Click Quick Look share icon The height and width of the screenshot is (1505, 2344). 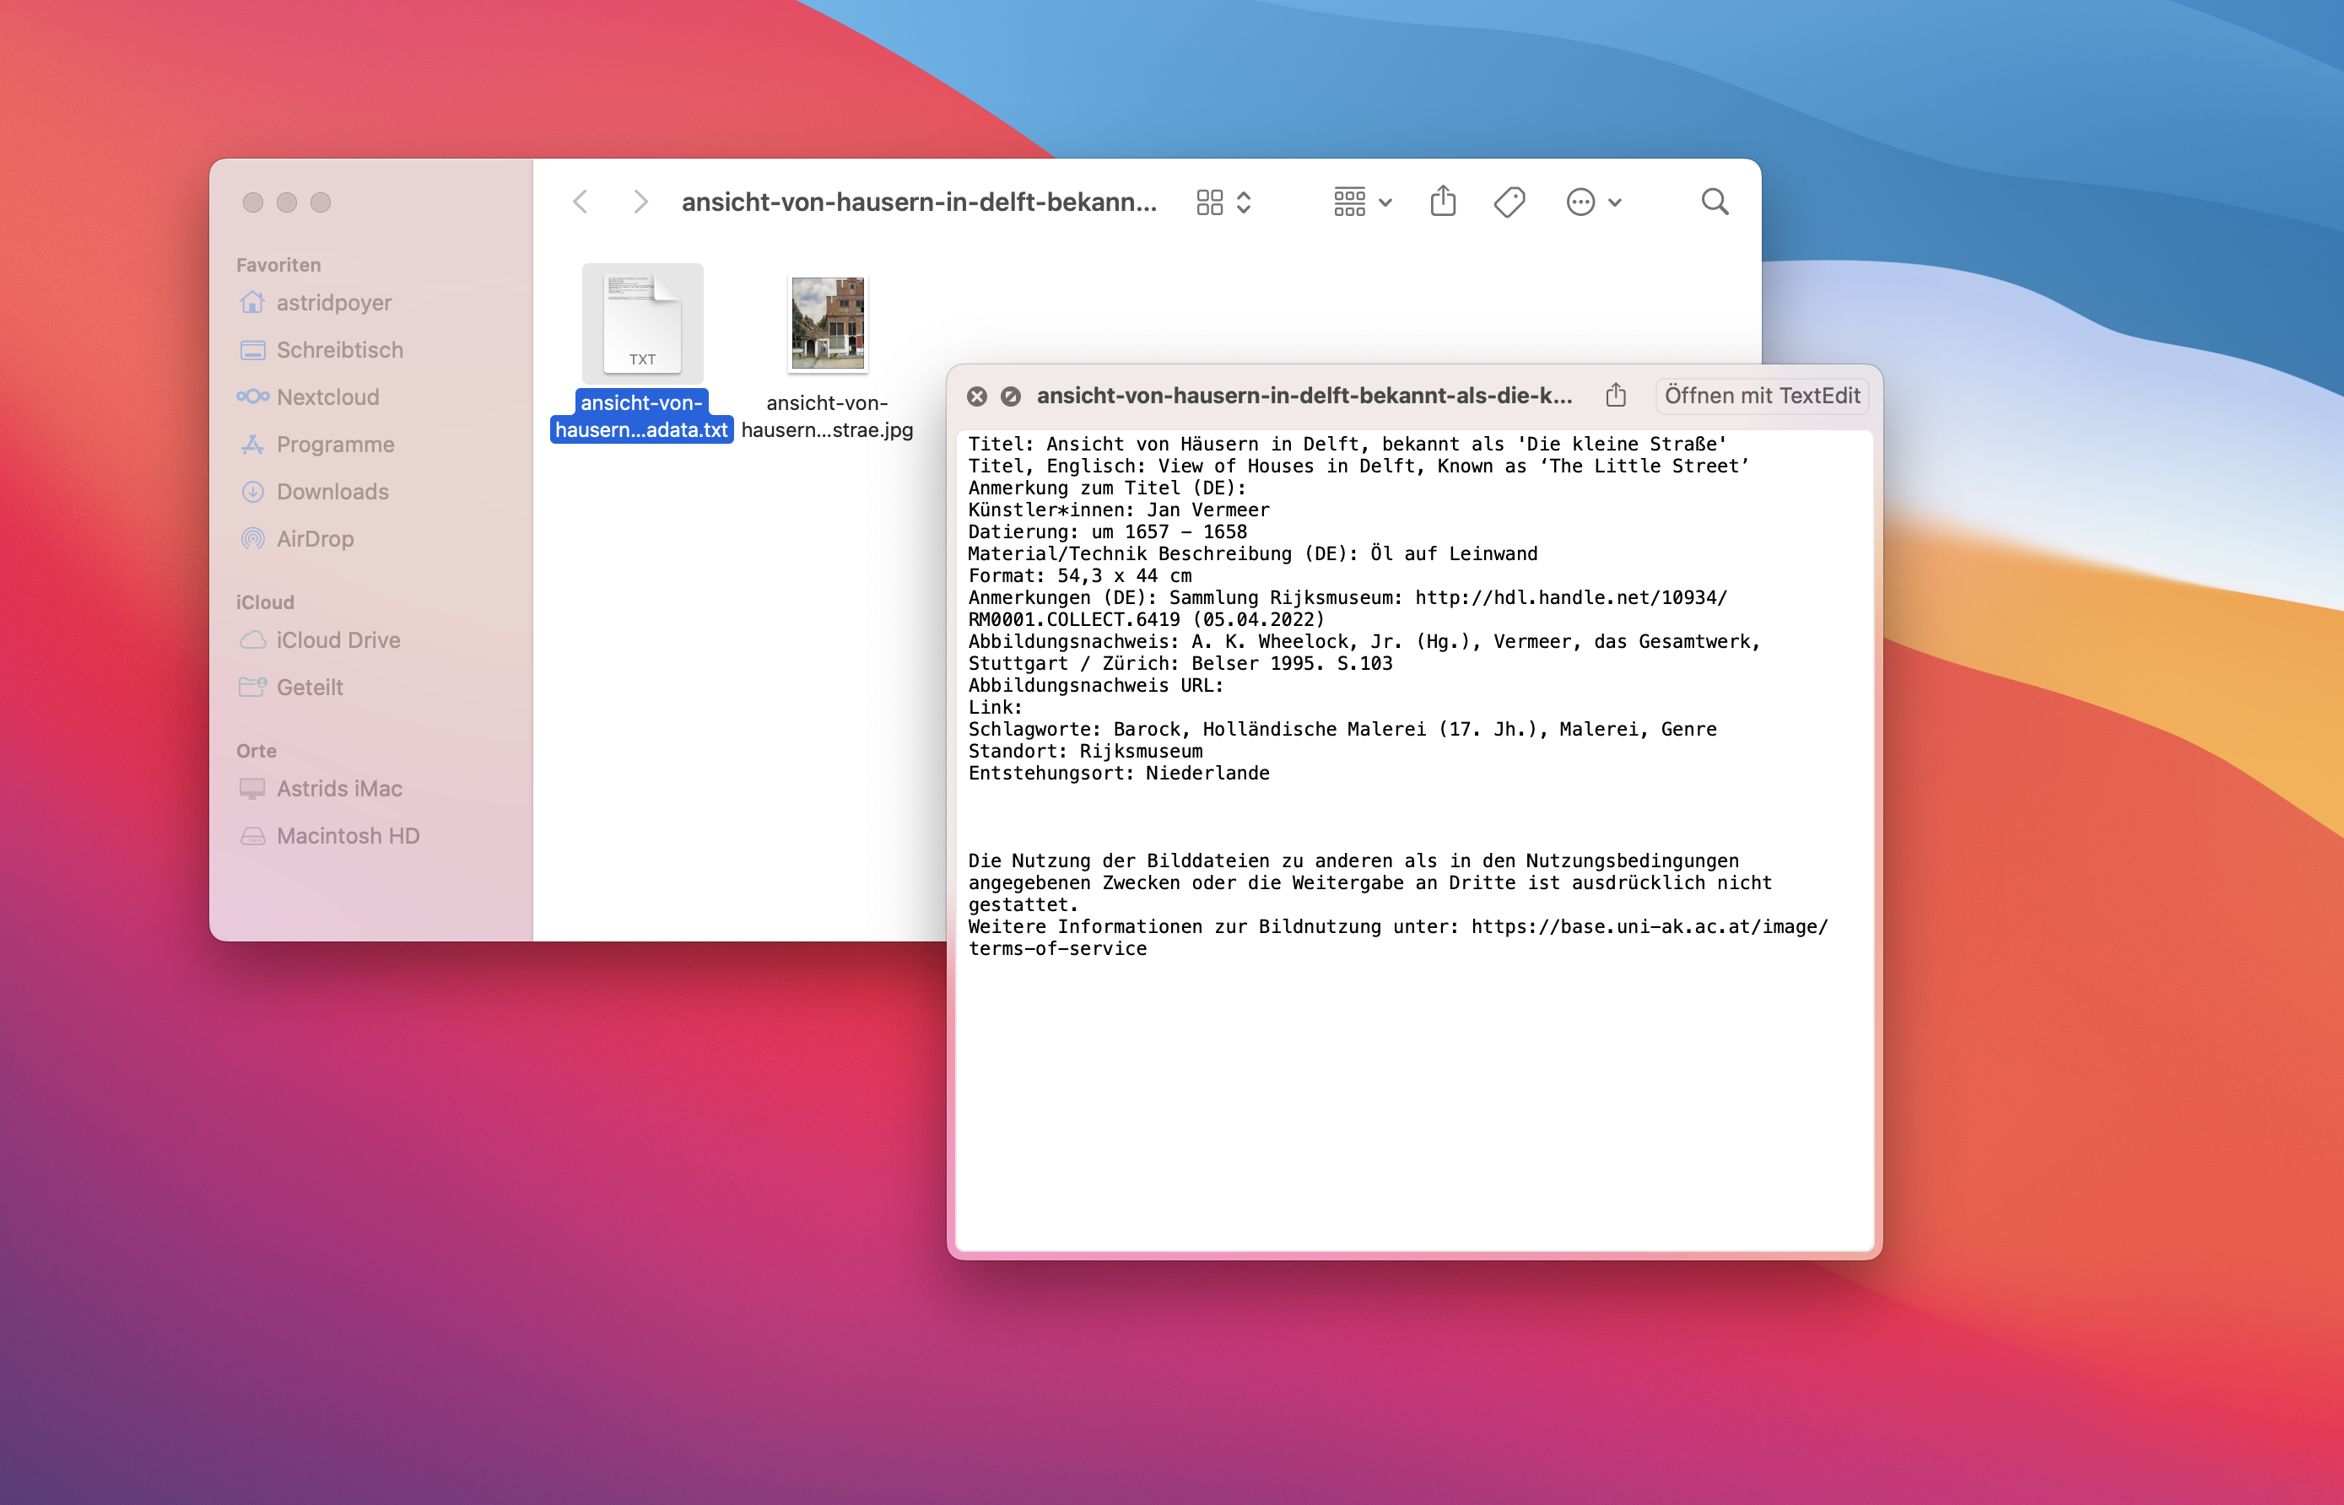pyautogui.click(x=1616, y=395)
